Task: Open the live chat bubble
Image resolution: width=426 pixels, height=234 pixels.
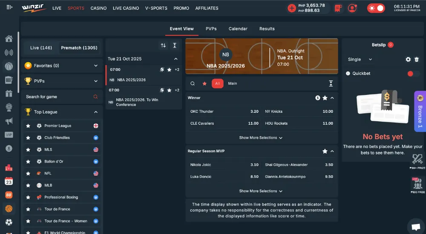Action: (x=416, y=227)
